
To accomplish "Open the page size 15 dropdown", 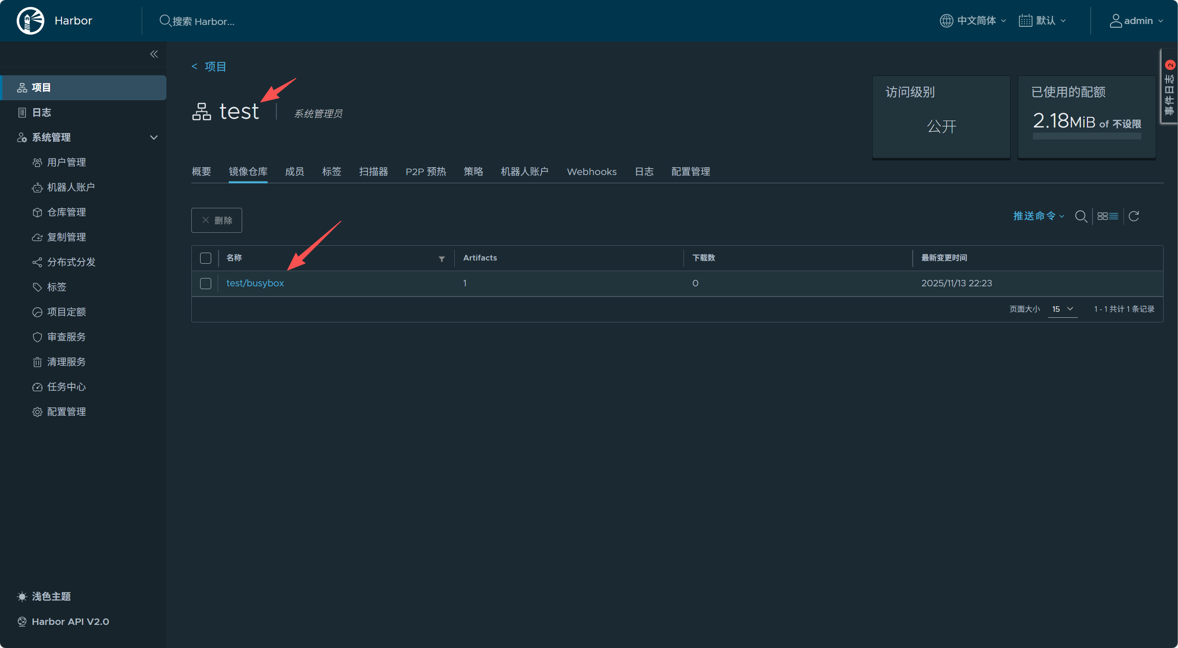I will pyautogui.click(x=1062, y=309).
